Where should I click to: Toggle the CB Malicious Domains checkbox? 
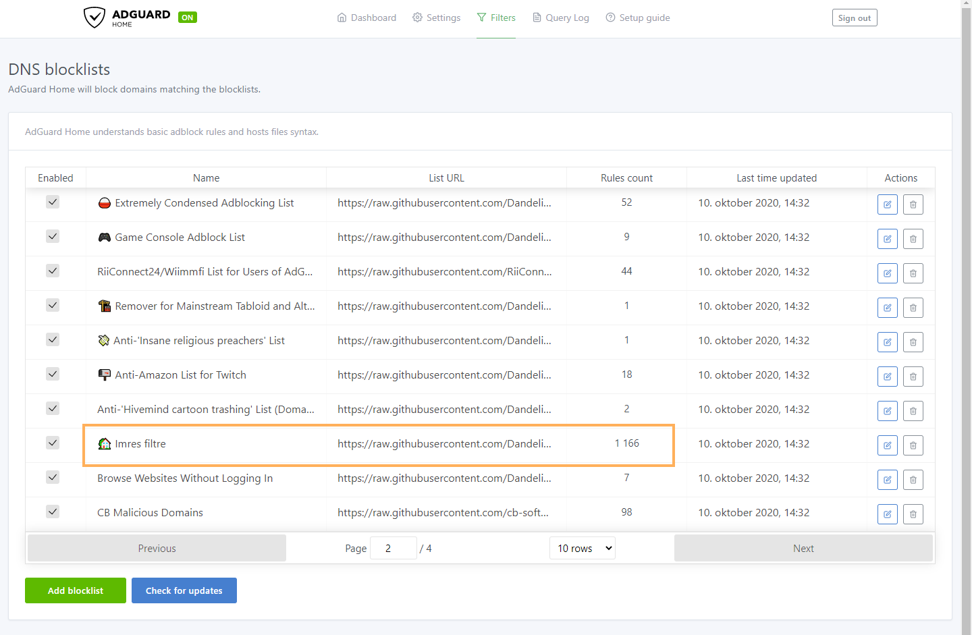point(53,512)
